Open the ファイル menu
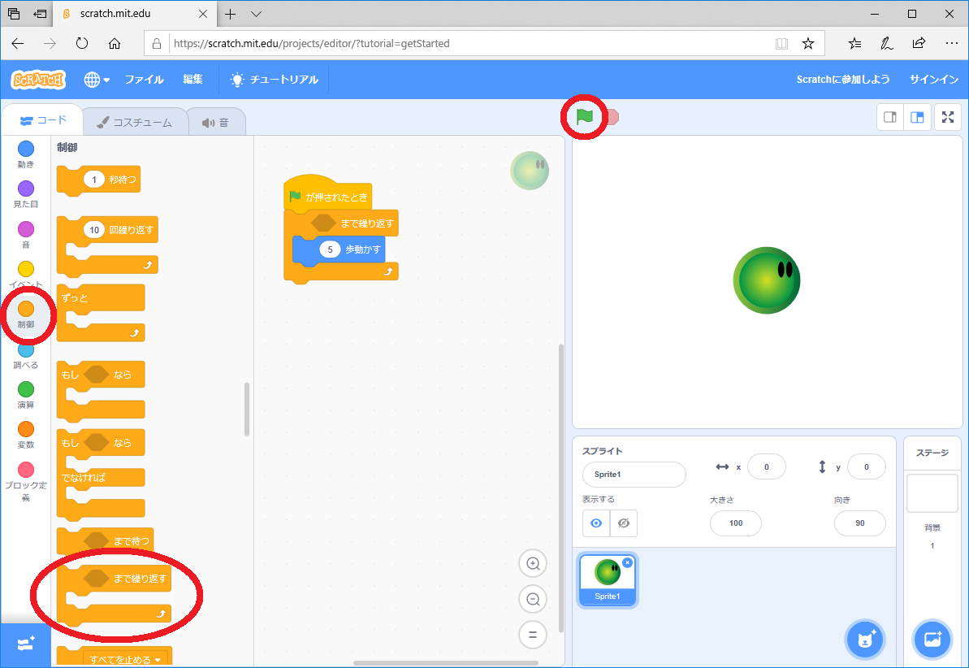The image size is (969, 668). (x=144, y=80)
